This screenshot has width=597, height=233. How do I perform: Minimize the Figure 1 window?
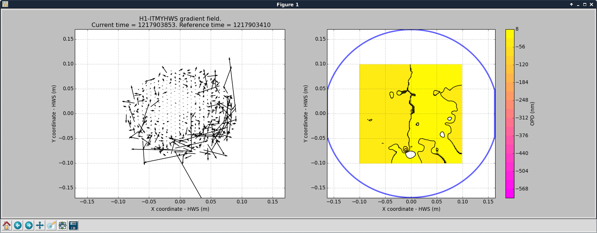(x=578, y=4)
